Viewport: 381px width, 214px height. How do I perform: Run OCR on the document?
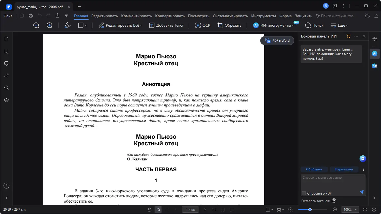pyautogui.click(x=202, y=25)
